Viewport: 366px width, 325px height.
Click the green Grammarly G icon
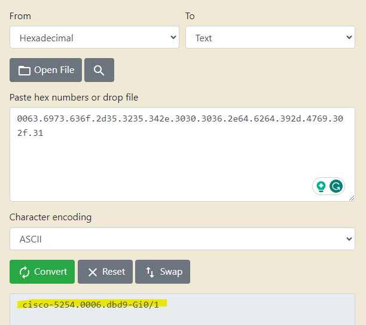click(336, 186)
